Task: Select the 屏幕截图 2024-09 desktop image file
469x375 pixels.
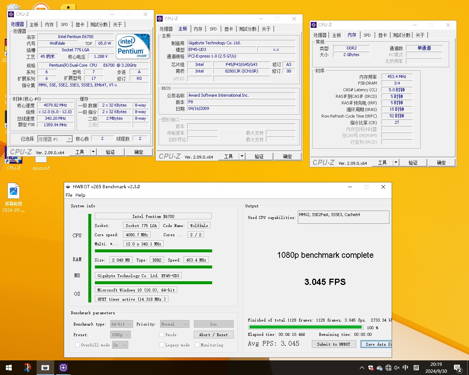Action: 14,198
